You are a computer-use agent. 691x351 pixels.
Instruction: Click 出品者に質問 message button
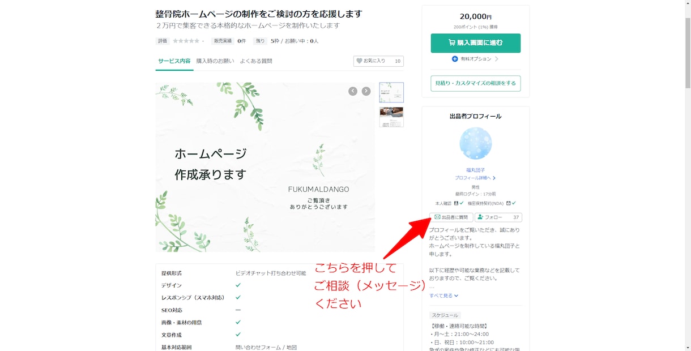click(x=451, y=217)
